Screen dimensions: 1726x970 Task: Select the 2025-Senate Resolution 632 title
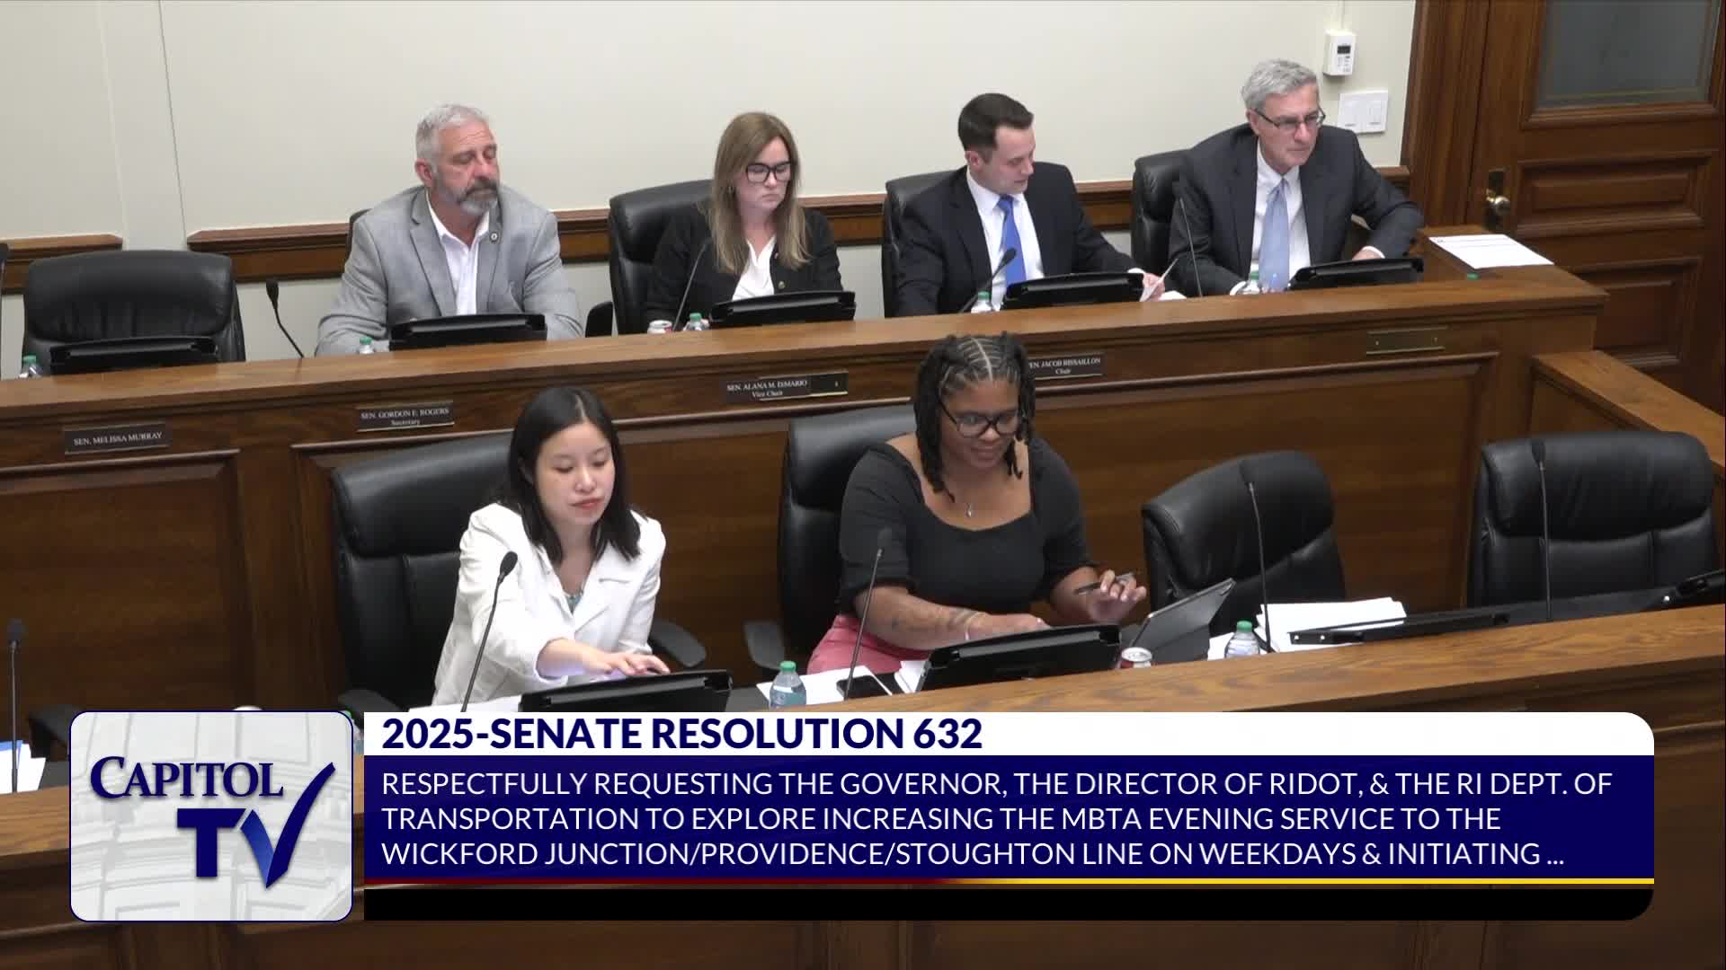[681, 735]
